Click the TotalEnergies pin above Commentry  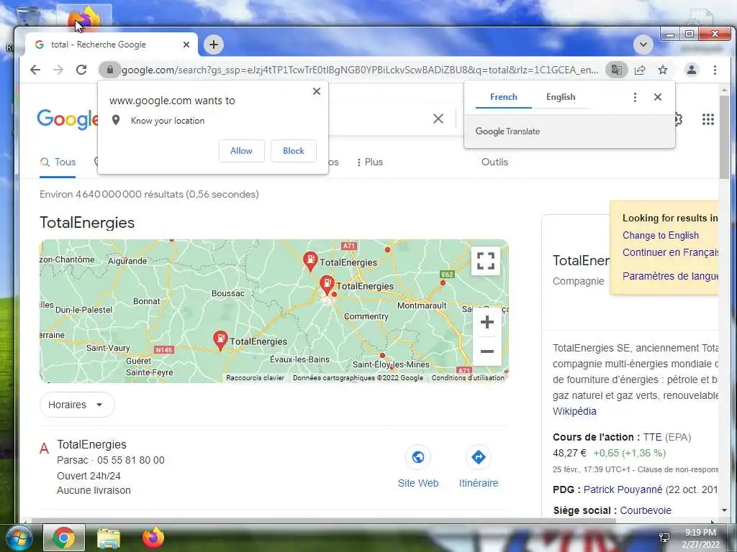click(x=327, y=285)
